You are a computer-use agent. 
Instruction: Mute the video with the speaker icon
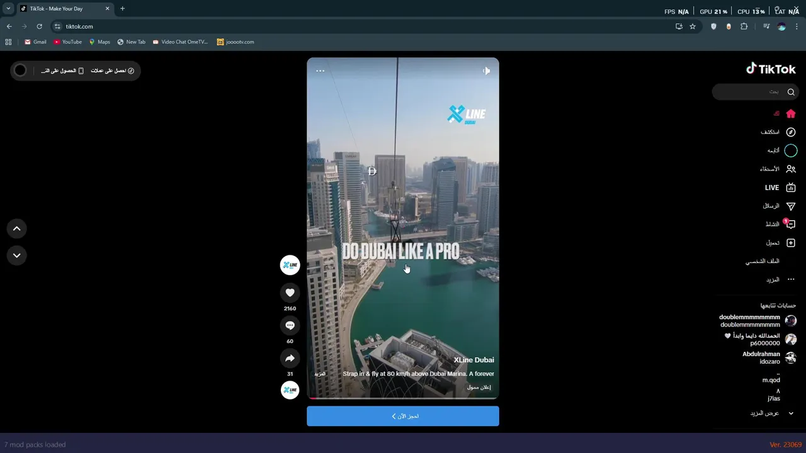pyautogui.click(x=486, y=71)
